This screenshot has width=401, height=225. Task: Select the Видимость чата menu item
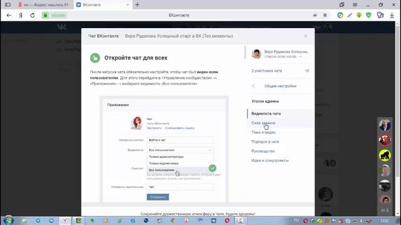[x=280, y=114]
